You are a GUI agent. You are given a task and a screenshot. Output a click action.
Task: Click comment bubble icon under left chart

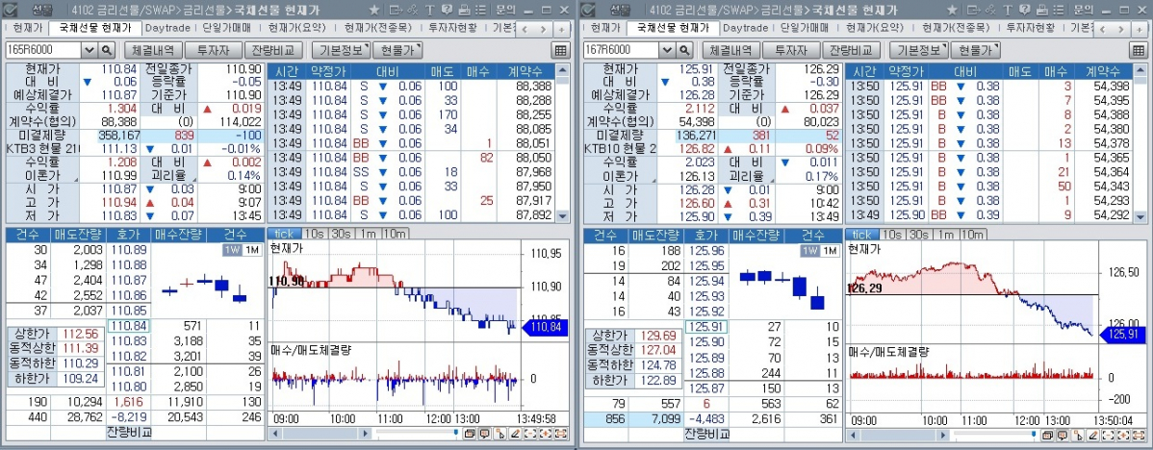tap(484, 433)
